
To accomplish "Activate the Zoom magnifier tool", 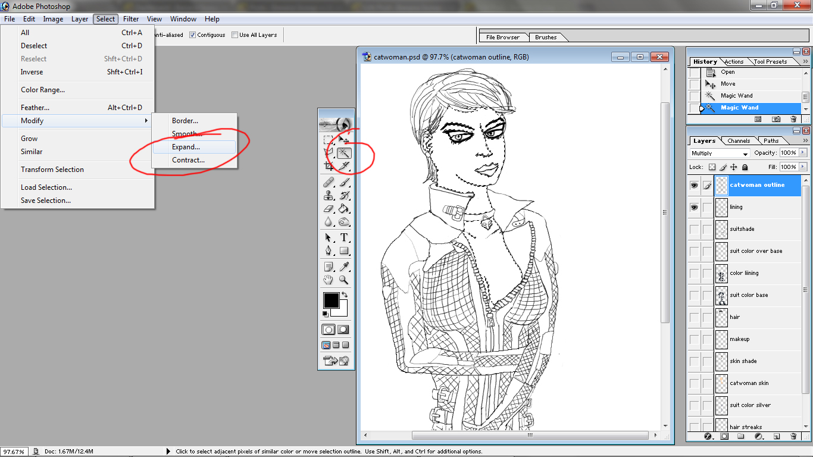I will tap(343, 280).
